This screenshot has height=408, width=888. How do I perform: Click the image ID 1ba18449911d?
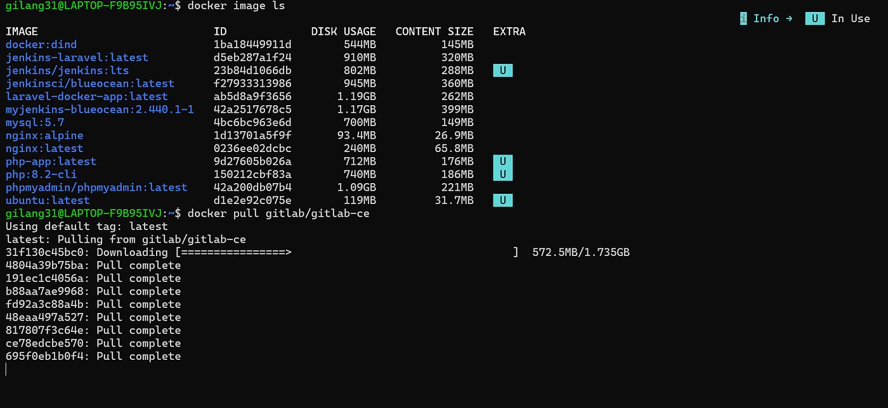(252, 44)
